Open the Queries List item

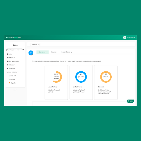[x=12, y=76]
